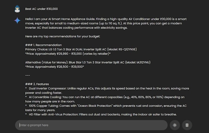Image resolution: width=209 pixels, height=133 pixels.
Task: Click the Blue Star Alternative recommendation line
Action: click(88, 62)
